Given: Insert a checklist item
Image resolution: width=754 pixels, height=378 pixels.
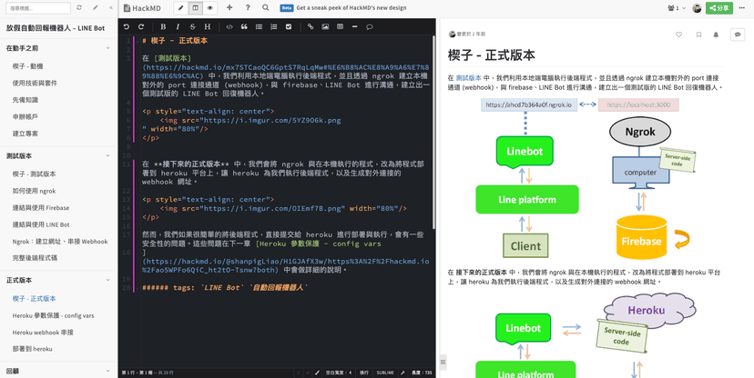Looking at the screenshot, I should tap(289, 27).
